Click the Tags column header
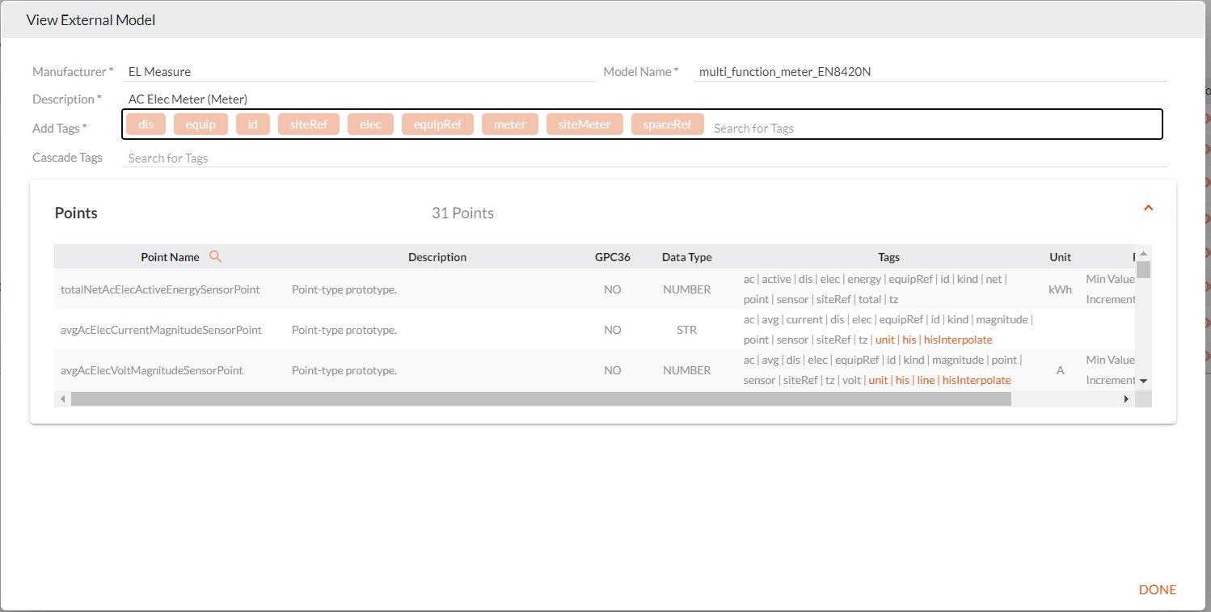 click(888, 257)
